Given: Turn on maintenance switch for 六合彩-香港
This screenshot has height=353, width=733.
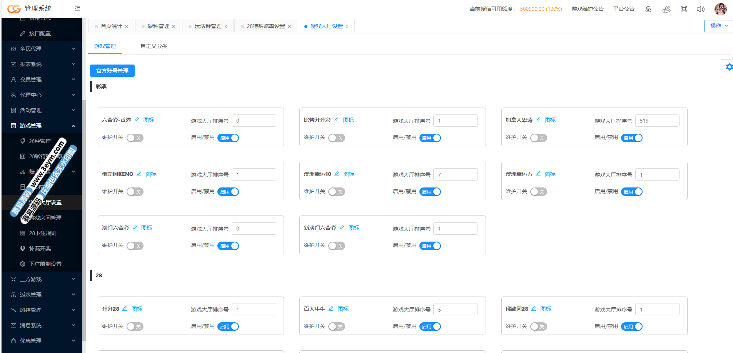Looking at the screenshot, I should pyautogui.click(x=135, y=138).
